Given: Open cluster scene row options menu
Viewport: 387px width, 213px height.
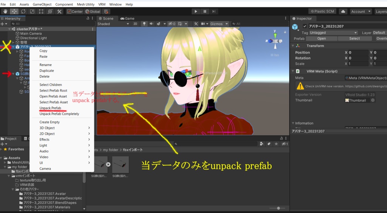Looking at the screenshot, I should click(x=93, y=29).
